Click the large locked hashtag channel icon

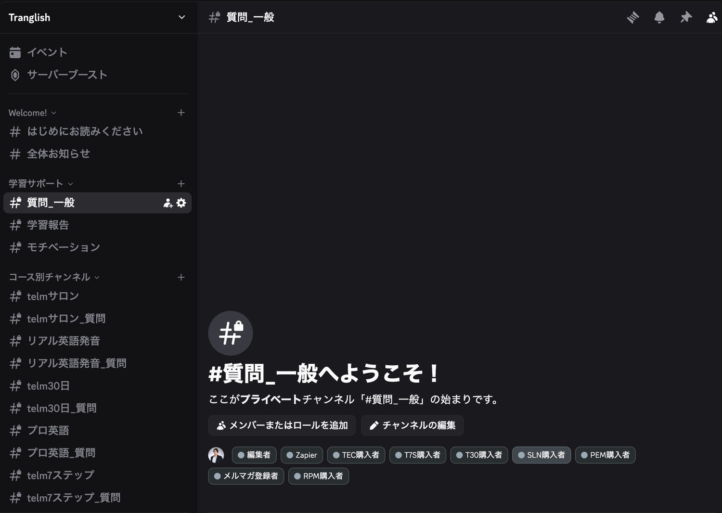pyautogui.click(x=231, y=333)
